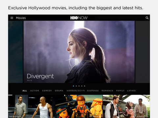Select the first carousel page dot
Viewport: 158px width, 118px height.
73,86
